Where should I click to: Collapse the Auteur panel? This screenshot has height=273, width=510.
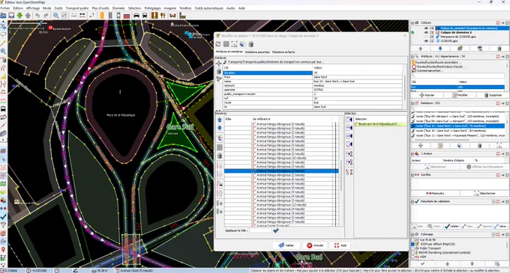pyautogui.click(x=412, y=153)
